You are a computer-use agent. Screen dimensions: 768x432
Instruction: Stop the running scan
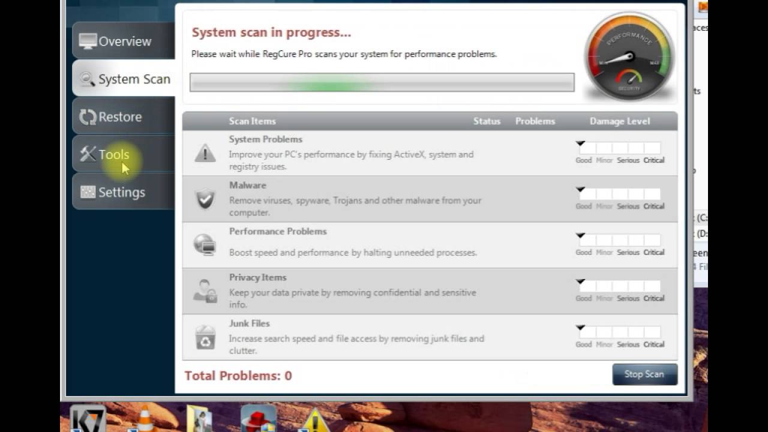tap(645, 374)
